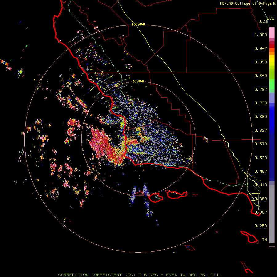Click the 0.520 scale value

pos(261,158)
